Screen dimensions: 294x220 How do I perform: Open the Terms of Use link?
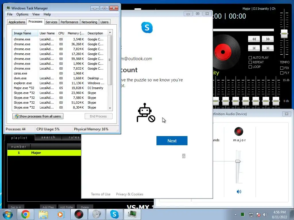(x=101, y=194)
